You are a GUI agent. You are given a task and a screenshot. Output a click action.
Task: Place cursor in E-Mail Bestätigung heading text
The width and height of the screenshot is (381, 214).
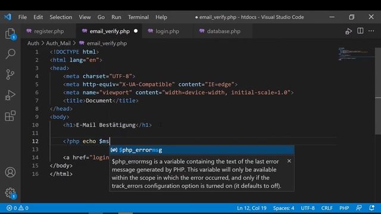[106, 125]
